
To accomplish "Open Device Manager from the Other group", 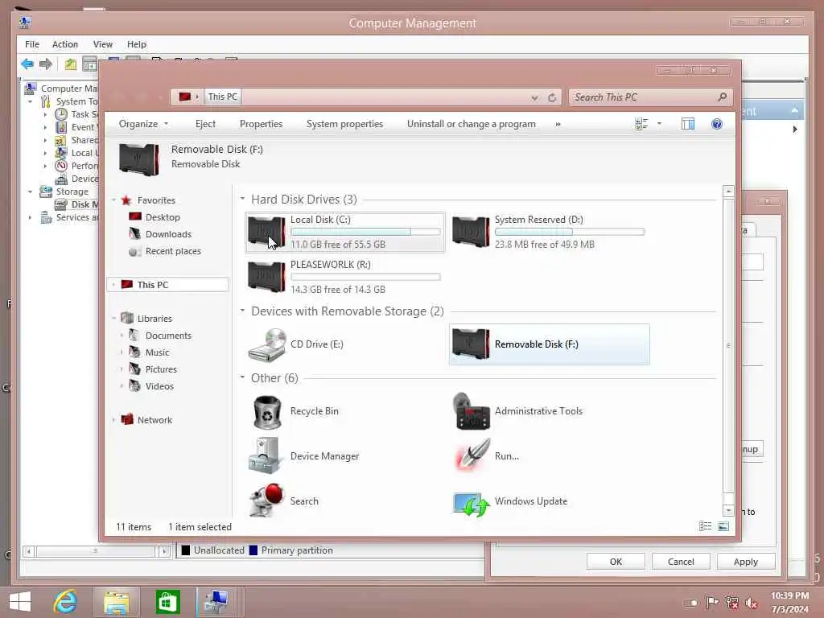I will 305,456.
